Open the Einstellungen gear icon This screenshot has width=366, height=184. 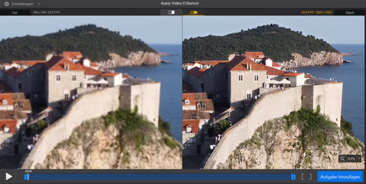[7, 4]
